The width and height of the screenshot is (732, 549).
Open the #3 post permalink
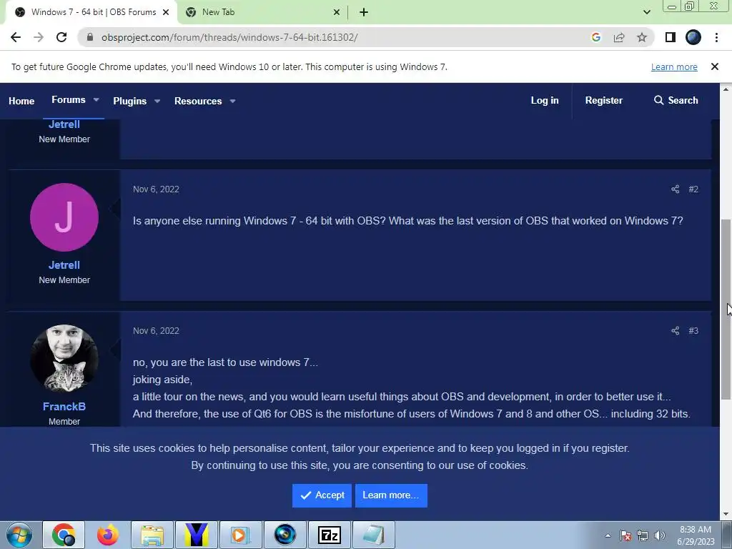point(693,330)
